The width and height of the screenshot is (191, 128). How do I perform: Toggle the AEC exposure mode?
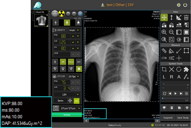click(x=79, y=62)
